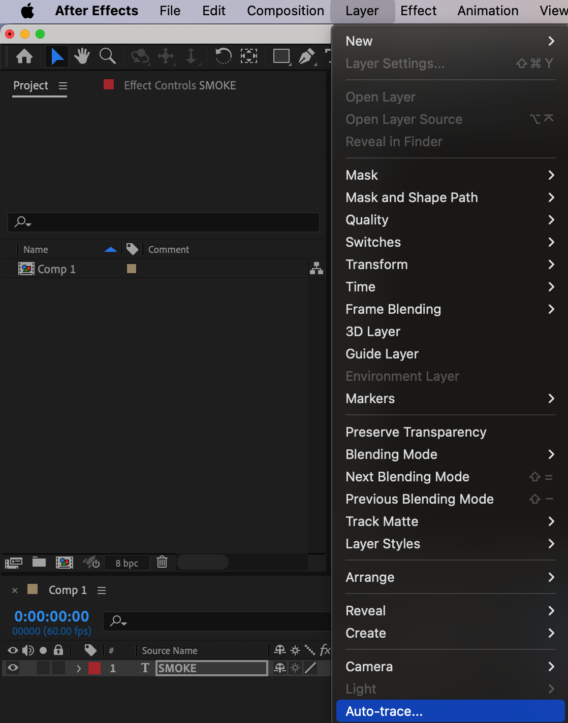Delete selected project item with trash icon
The height and width of the screenshot is (723, 568).
click(162, 562)
